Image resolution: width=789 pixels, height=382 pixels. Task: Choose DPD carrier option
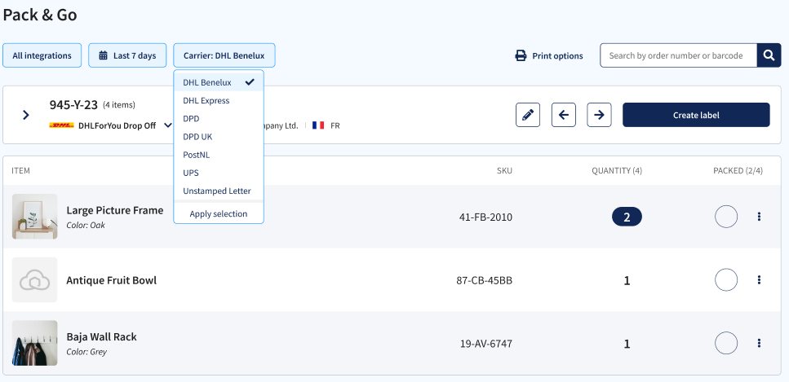(x=219, y=119)
